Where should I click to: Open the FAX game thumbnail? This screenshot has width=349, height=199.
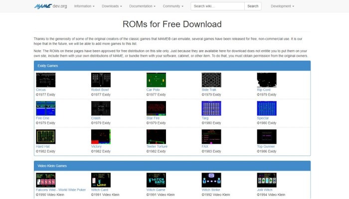tap(211, 137)
